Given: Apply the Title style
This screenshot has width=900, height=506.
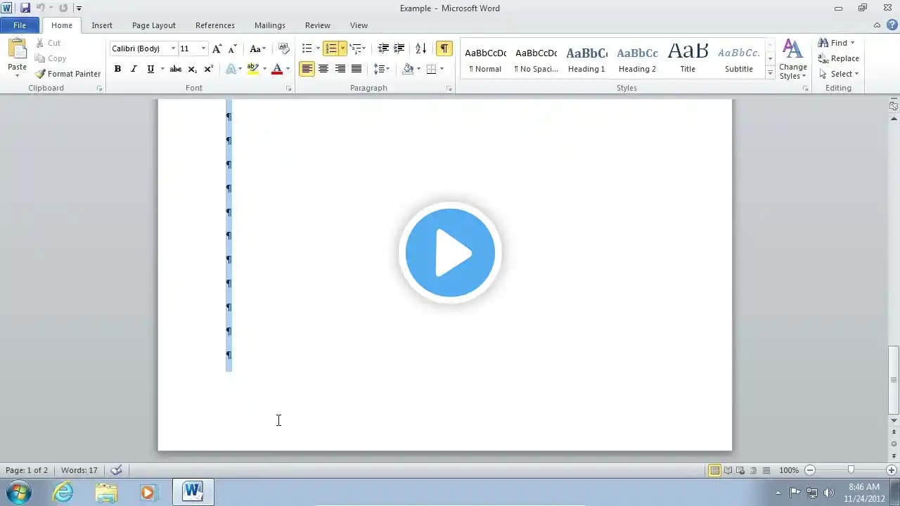Looking at the screenshot, I should [688, 59].
